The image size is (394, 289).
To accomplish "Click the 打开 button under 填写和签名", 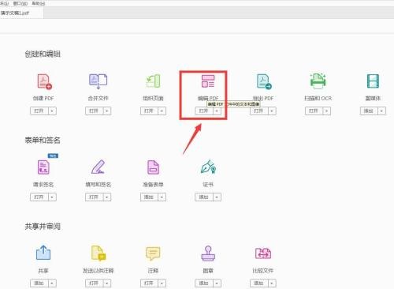I will (x=95, y=197).
